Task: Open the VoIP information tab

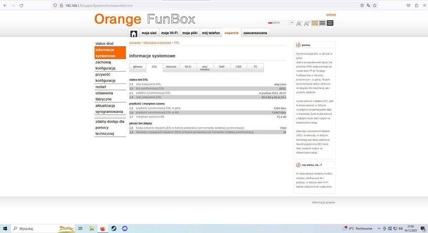Action: [221, 67]
